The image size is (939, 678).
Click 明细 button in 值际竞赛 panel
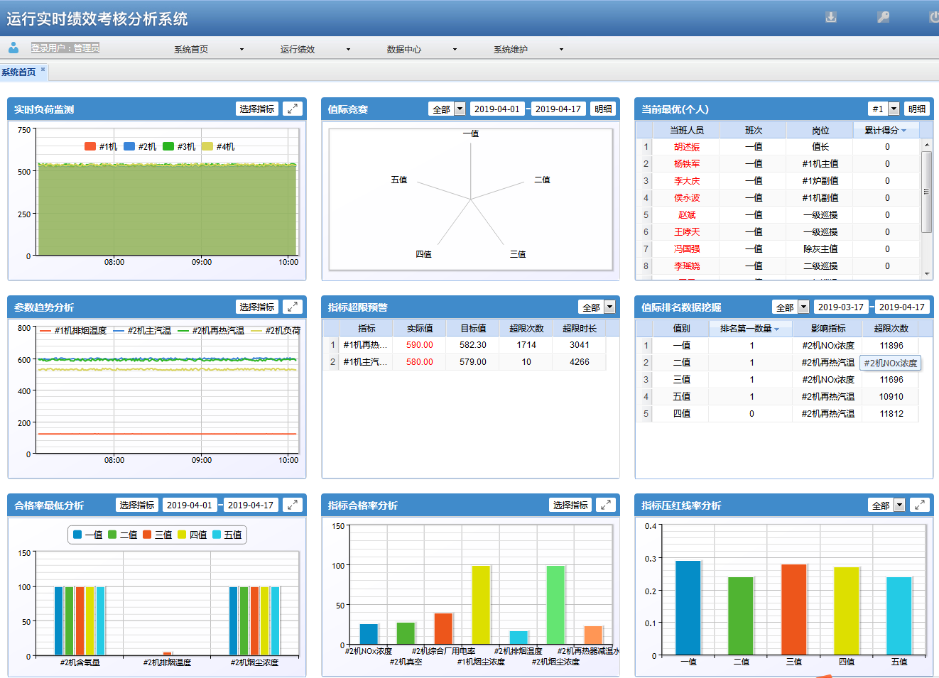point(603,109)
